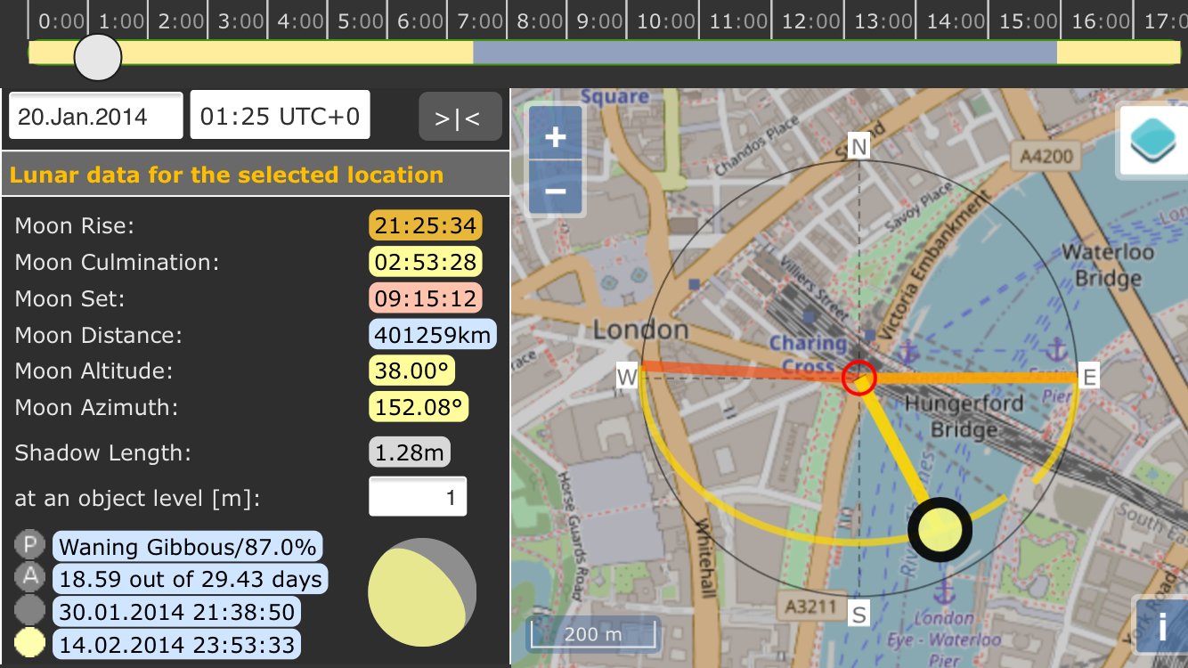The image size is (1188, 668).
Task: Click the 10:00 timeline mark
Action: pyautogui.click(x=666, y=20)
